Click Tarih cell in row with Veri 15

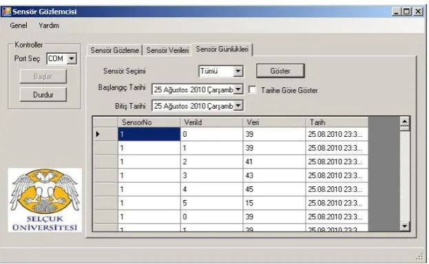[337, 203]
